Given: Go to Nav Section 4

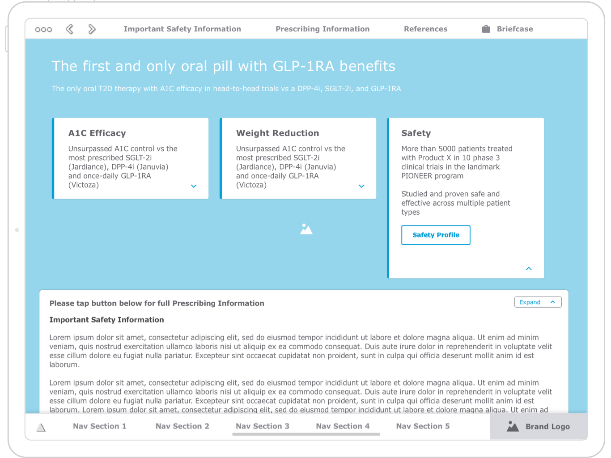Looking at the screenshot, I should 343,426.
